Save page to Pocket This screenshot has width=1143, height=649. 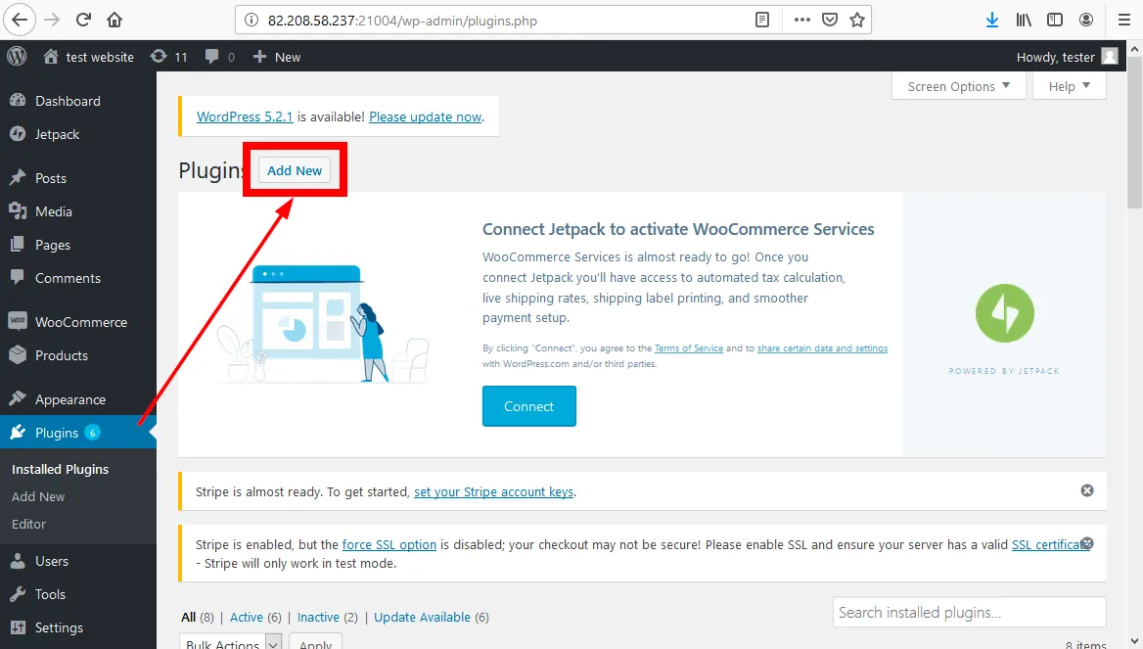coord(830,20)
